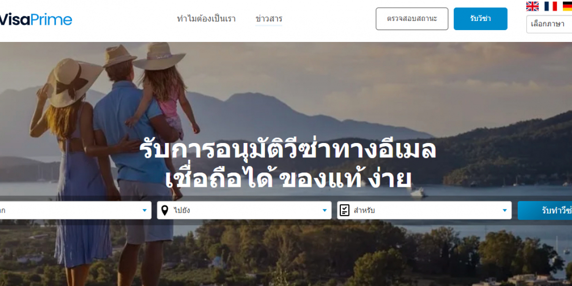The height and width of the screenshot is (286, 572).
Task: Expand the origin country dropdown arrow
Action: (144, 210)
